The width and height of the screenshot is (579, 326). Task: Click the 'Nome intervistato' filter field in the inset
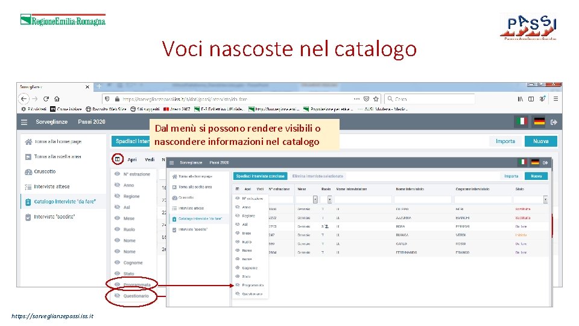(x=423, y=200)
